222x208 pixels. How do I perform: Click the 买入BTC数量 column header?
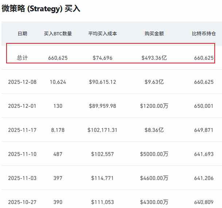pyautogui.click(x=58, y=34)
